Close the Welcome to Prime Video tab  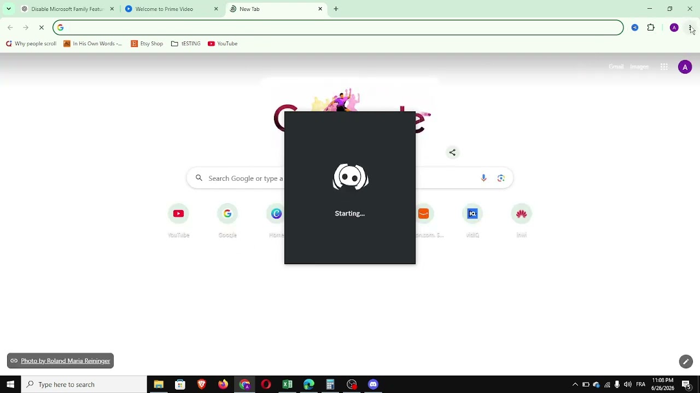216,9
